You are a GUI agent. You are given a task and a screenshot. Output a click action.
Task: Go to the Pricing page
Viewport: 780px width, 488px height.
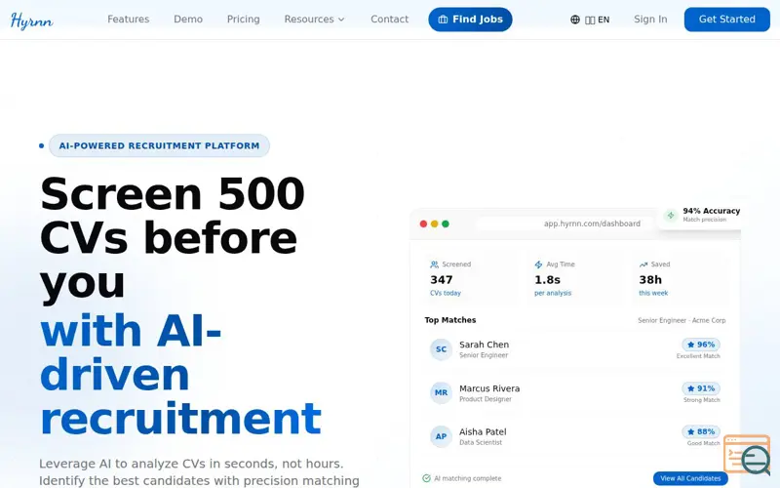pyautogui.click(x=243, y=20)
